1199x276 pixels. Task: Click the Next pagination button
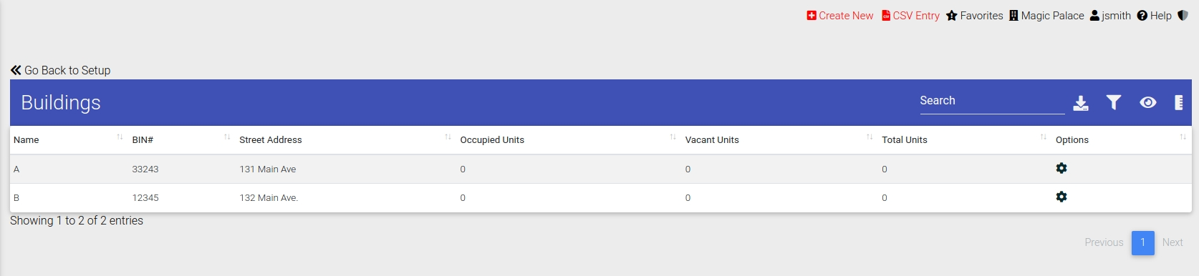[x=1172, y=242]
